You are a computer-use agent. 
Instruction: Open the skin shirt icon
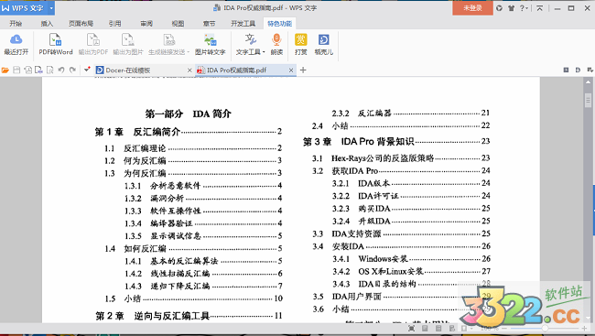coord(511,8)
